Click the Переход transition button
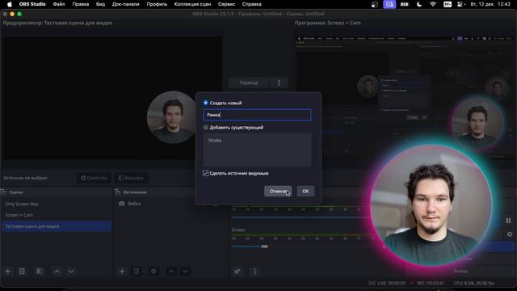 pos(249,82)
